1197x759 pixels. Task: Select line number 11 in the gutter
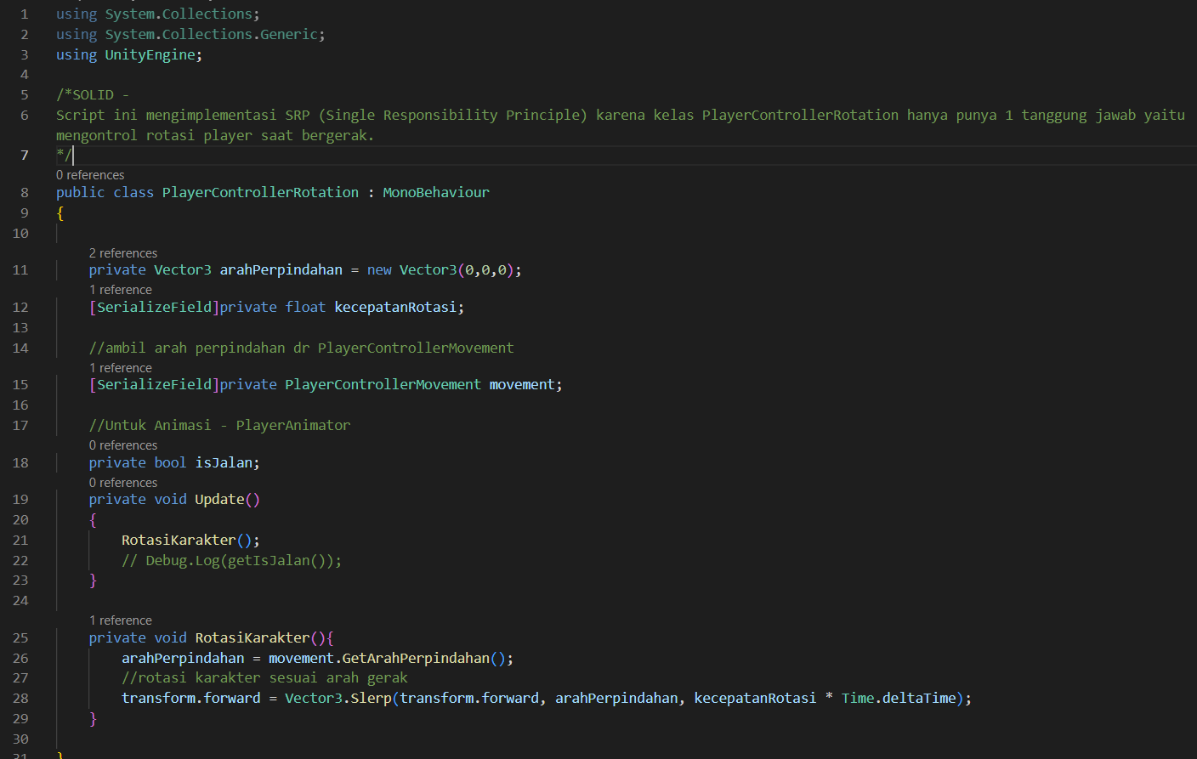pyautogui.click(x=20, y=269)
